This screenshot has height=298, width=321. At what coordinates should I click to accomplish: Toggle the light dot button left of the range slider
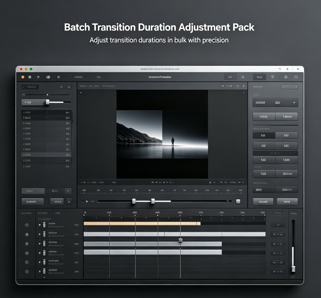click(87, 201)
